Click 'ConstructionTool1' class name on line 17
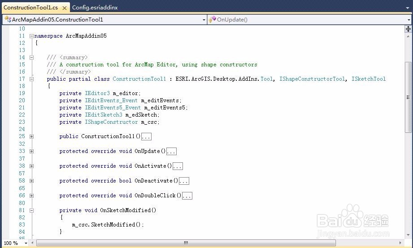The image size is (413, 248). point(139,79)
